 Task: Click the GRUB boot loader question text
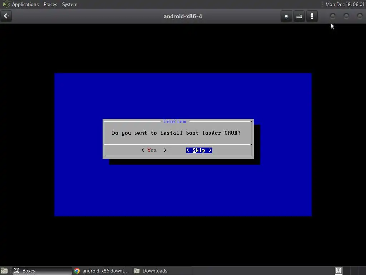click(x=176, y=133)
